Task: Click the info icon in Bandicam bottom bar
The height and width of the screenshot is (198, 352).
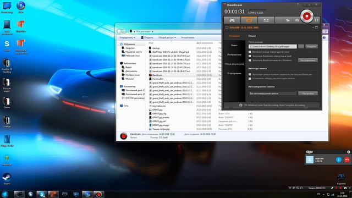Action: [241, 105]
